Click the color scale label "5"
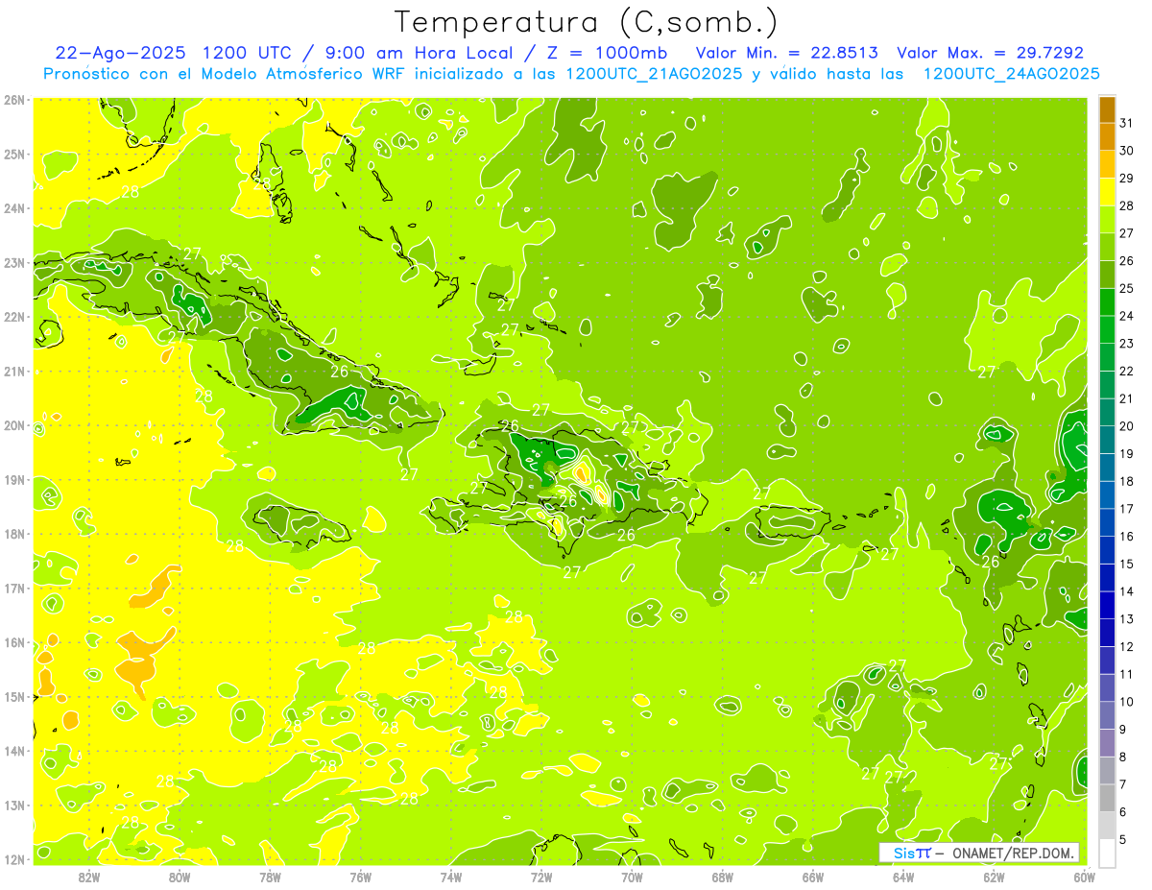The height and width of the screenshot is (890, 1152). (x=1122, y=839)
